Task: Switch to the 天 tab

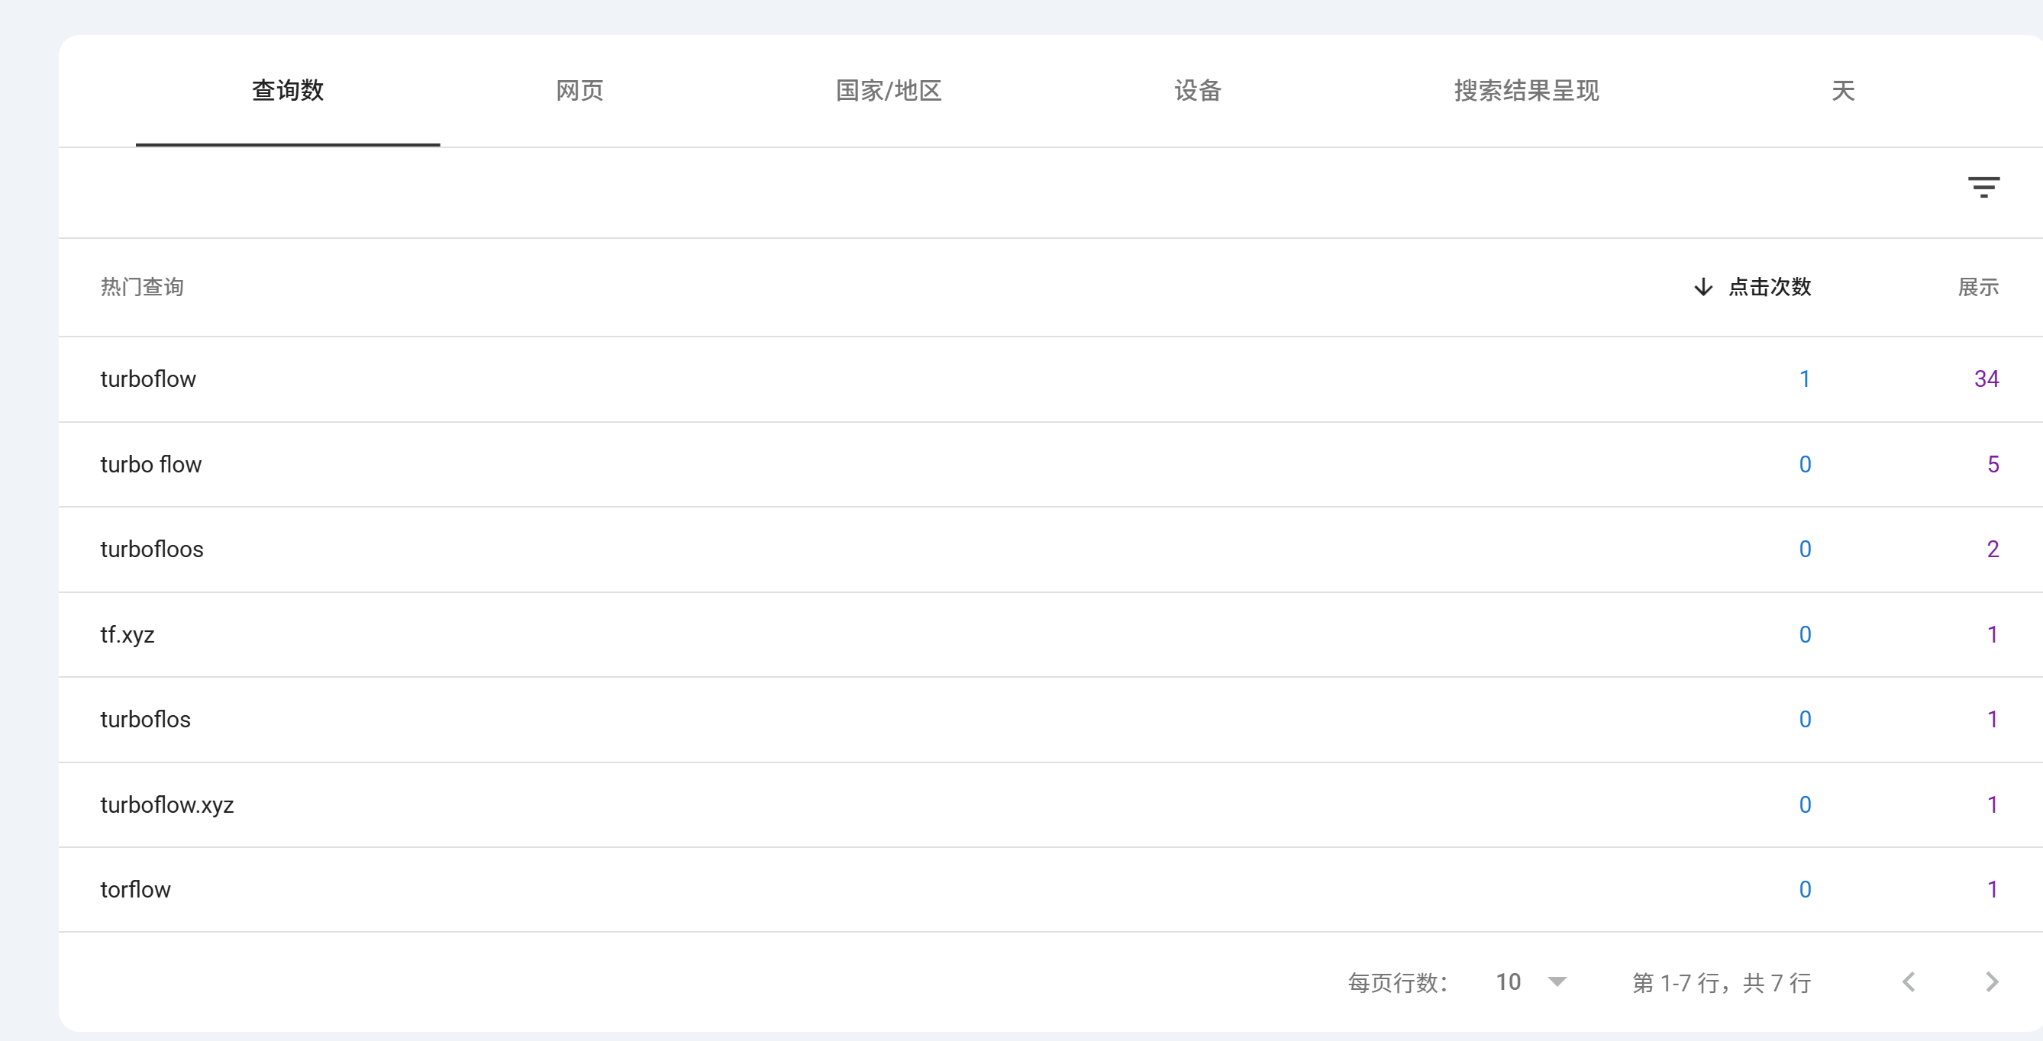Action: (1843, 90)
